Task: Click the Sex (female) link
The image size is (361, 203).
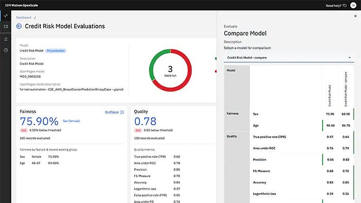Action: click(x=71, y=121)
